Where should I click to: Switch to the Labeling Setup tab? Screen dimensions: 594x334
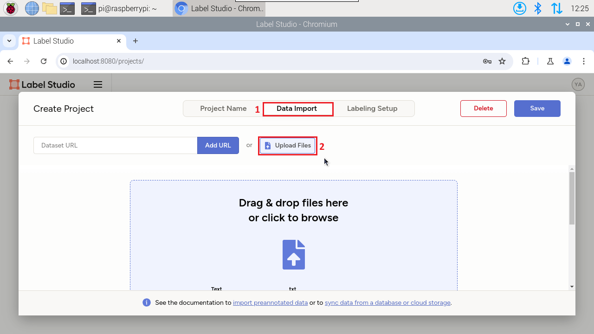pos(372,109)
